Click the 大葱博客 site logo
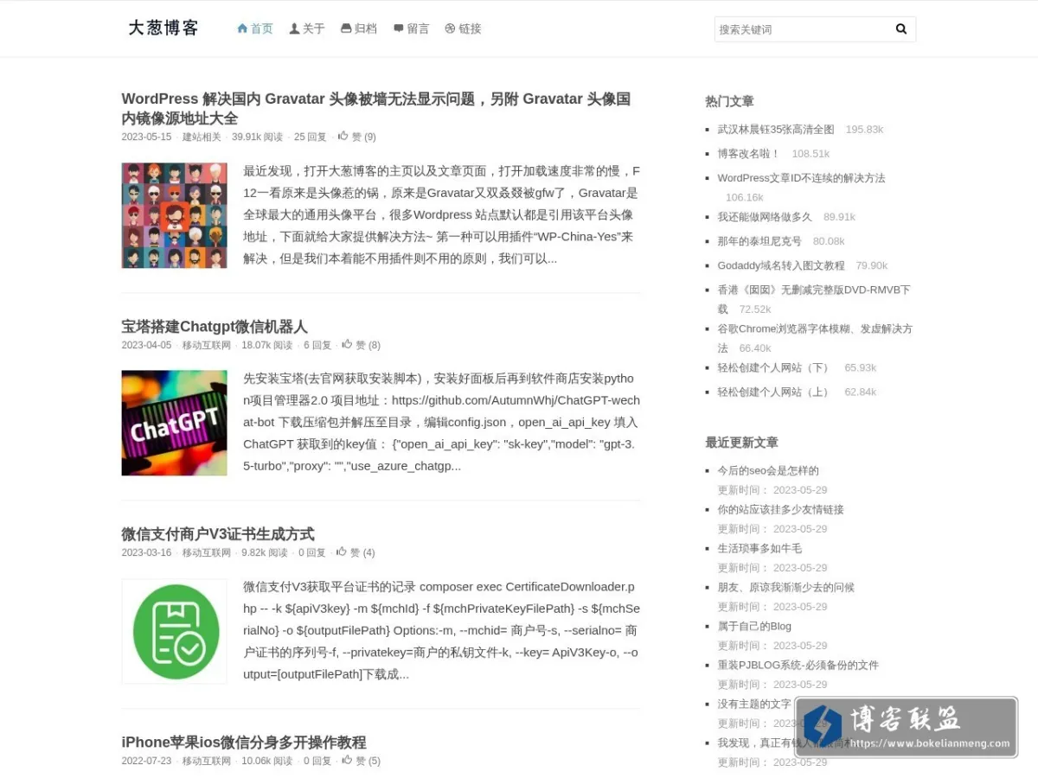This screenshot has width=1038, height=778. pos(163,28)
